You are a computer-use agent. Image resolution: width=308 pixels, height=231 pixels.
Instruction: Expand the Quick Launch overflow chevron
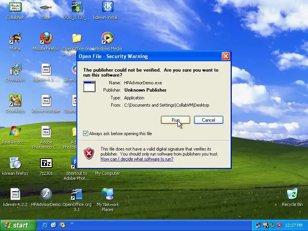72,223
